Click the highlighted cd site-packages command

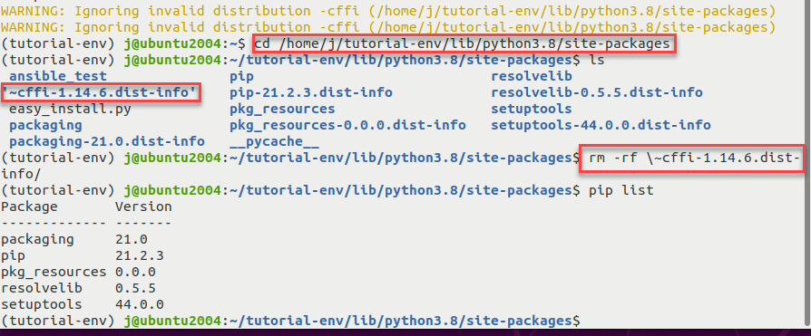pos(464,43)
